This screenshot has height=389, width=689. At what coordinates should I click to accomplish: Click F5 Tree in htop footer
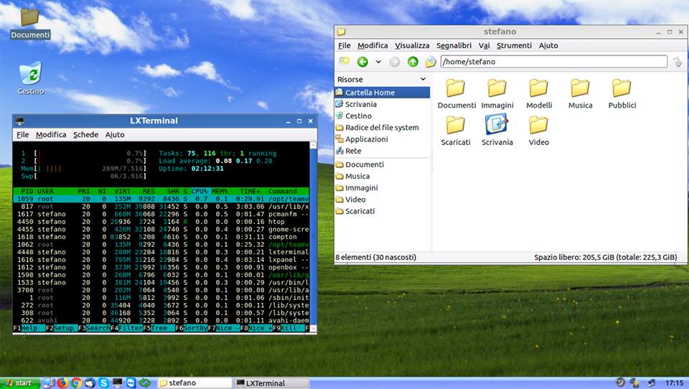(159, 328)
